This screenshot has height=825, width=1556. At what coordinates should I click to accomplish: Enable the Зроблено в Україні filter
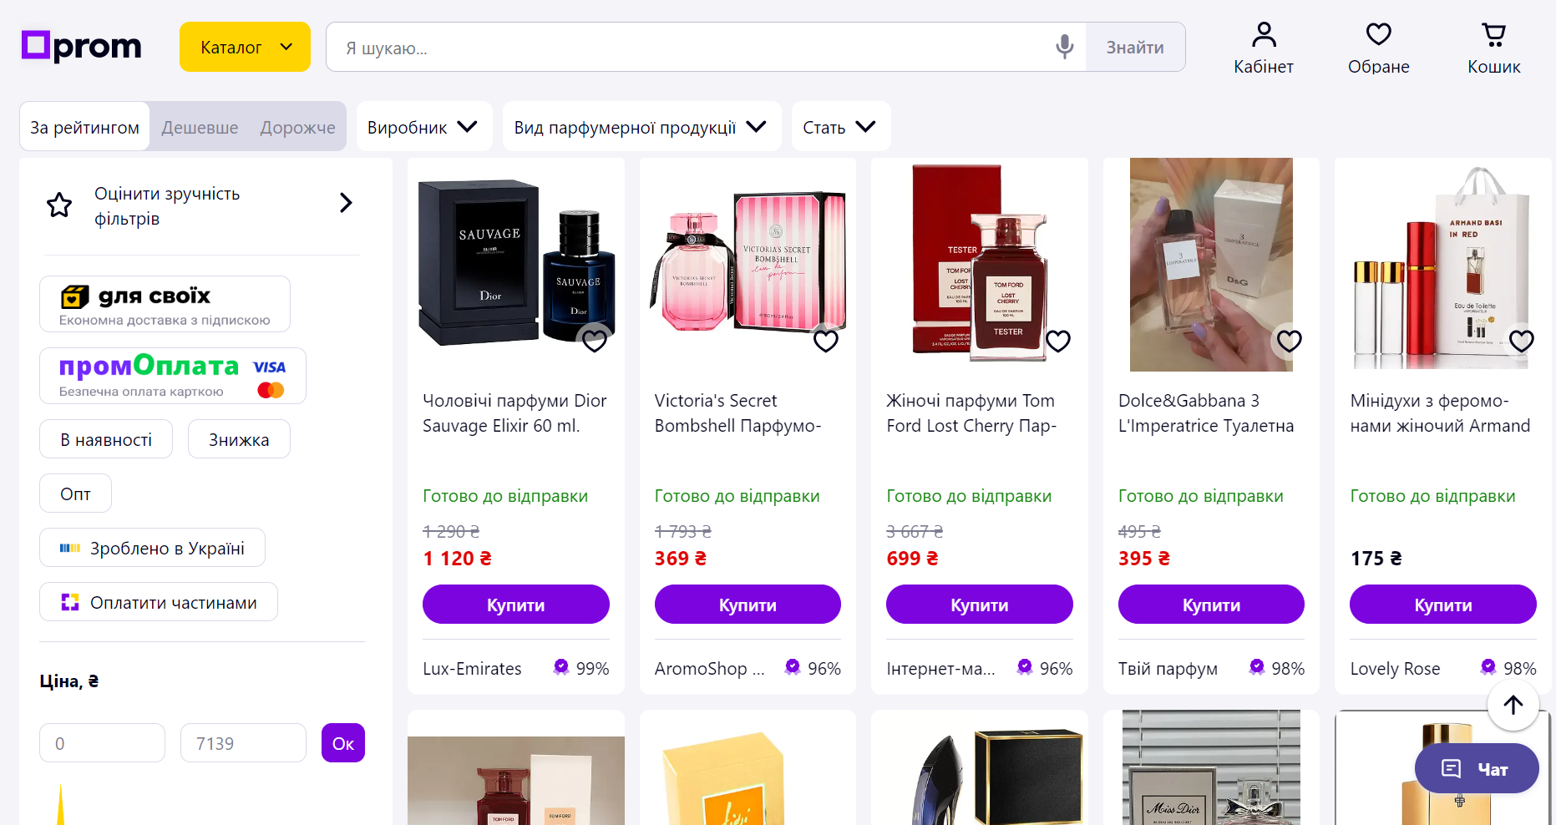pyautogui.click(x=151, y=547)
